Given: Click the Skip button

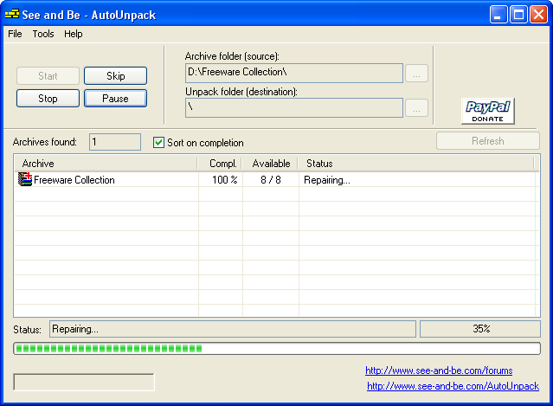Looking at the screenshot, I should (x=115, y=76).
